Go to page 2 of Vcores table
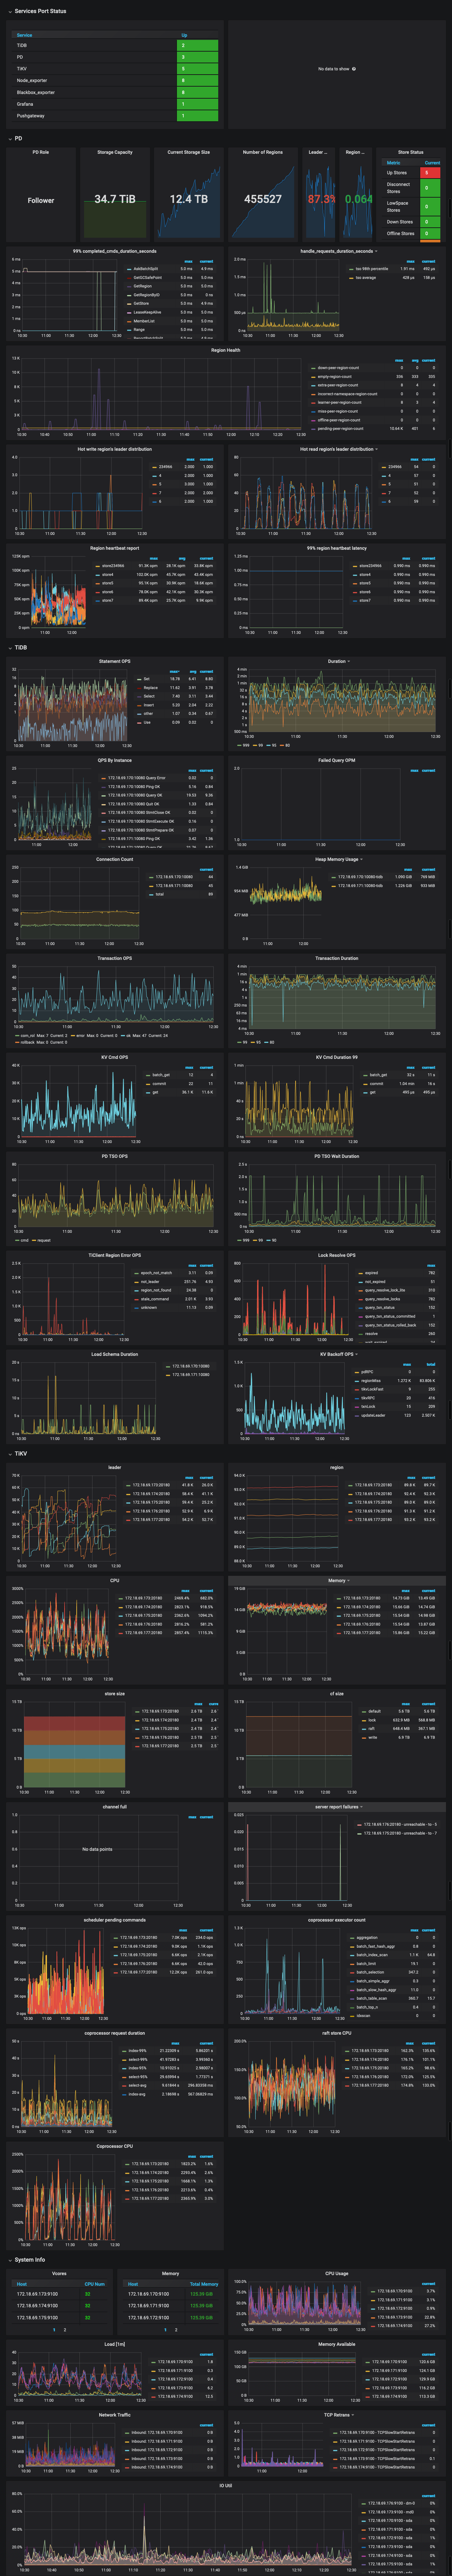Screen dimensions: 452x2576 (x=65, y=2330)
